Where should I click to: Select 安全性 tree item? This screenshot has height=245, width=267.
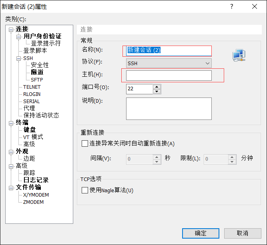point(40,65)
